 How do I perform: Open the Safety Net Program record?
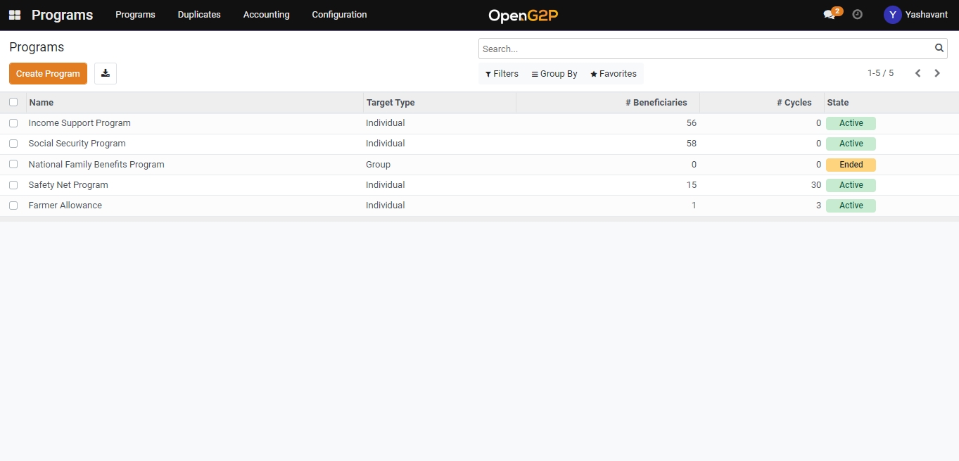pos(68,185)
